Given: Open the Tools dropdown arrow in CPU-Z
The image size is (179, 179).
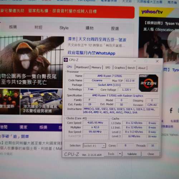Looking at the screenshot, I should coord(120,154).
